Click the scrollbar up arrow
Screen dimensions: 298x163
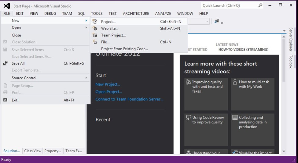coord(284,37)
